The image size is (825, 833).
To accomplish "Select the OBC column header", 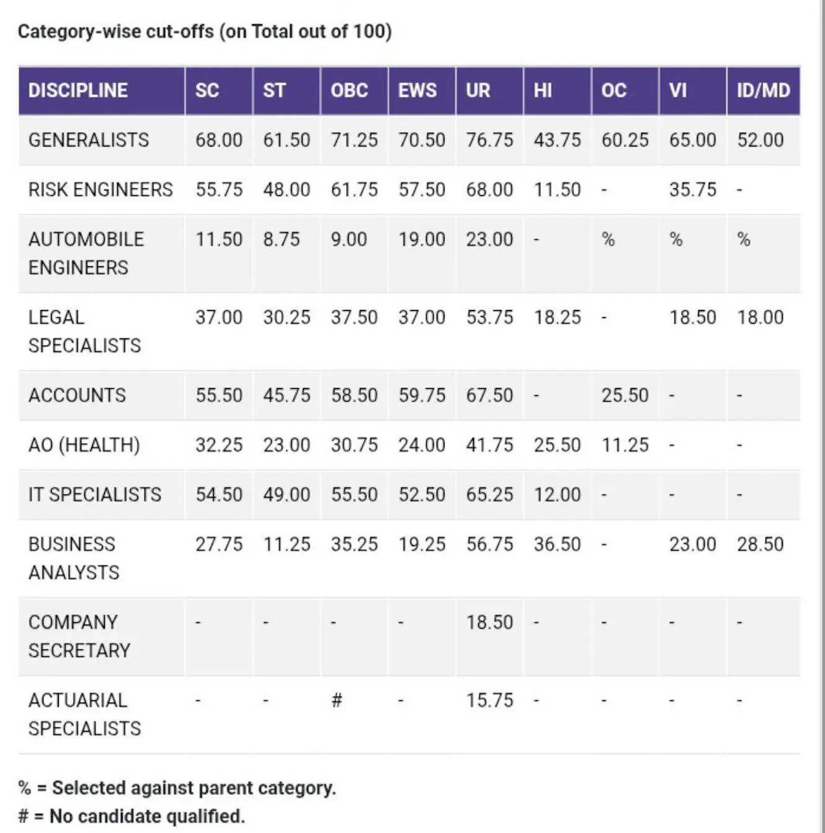I will click(349, 90).
